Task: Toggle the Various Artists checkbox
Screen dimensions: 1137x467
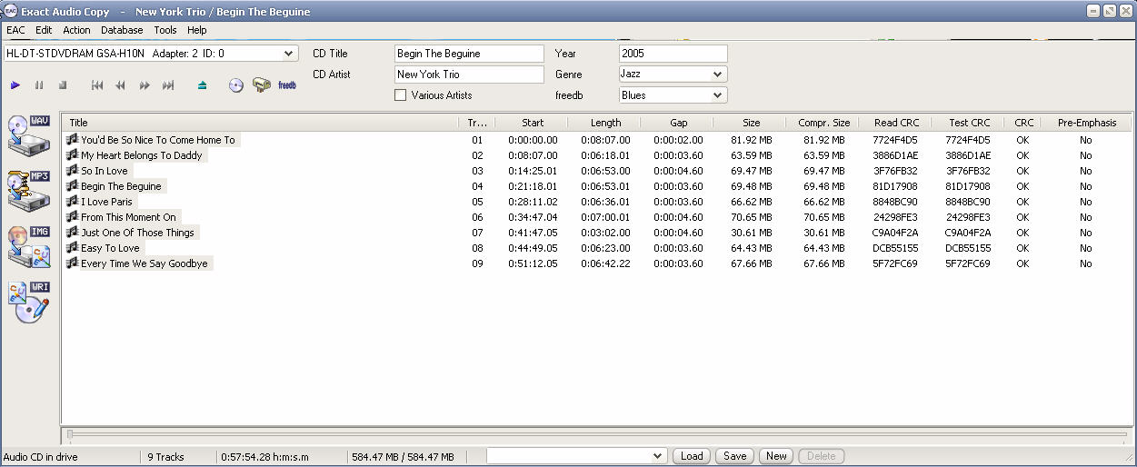Action: [x=401, y=95]
